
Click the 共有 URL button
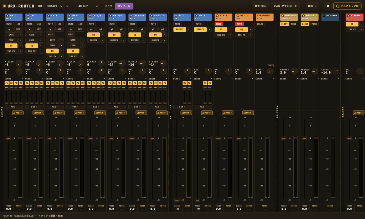261,6
